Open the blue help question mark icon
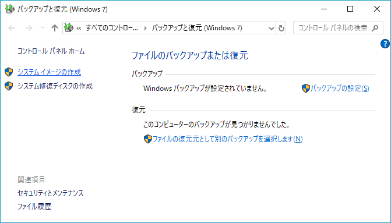This screenshot has width=391, height=223. point(385,44)
